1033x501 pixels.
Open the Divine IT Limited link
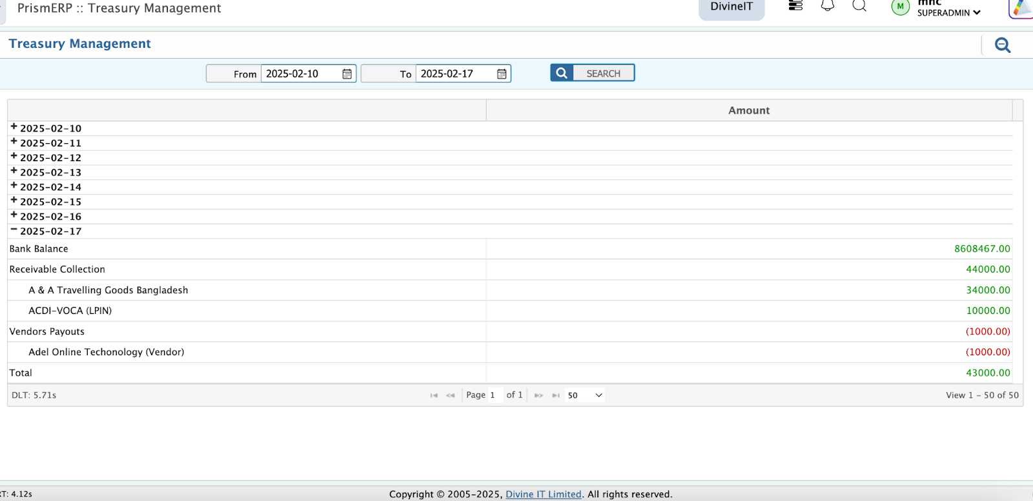click(x=543, y=494)
